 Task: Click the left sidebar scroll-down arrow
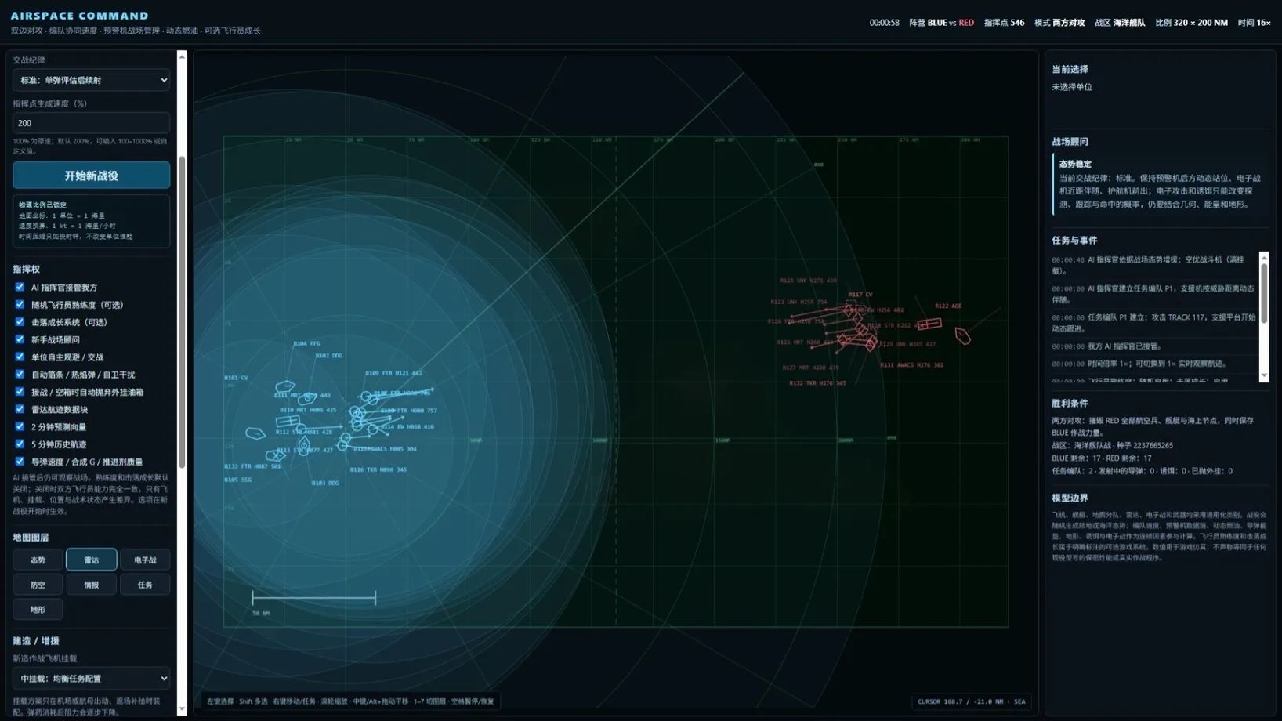182,709
